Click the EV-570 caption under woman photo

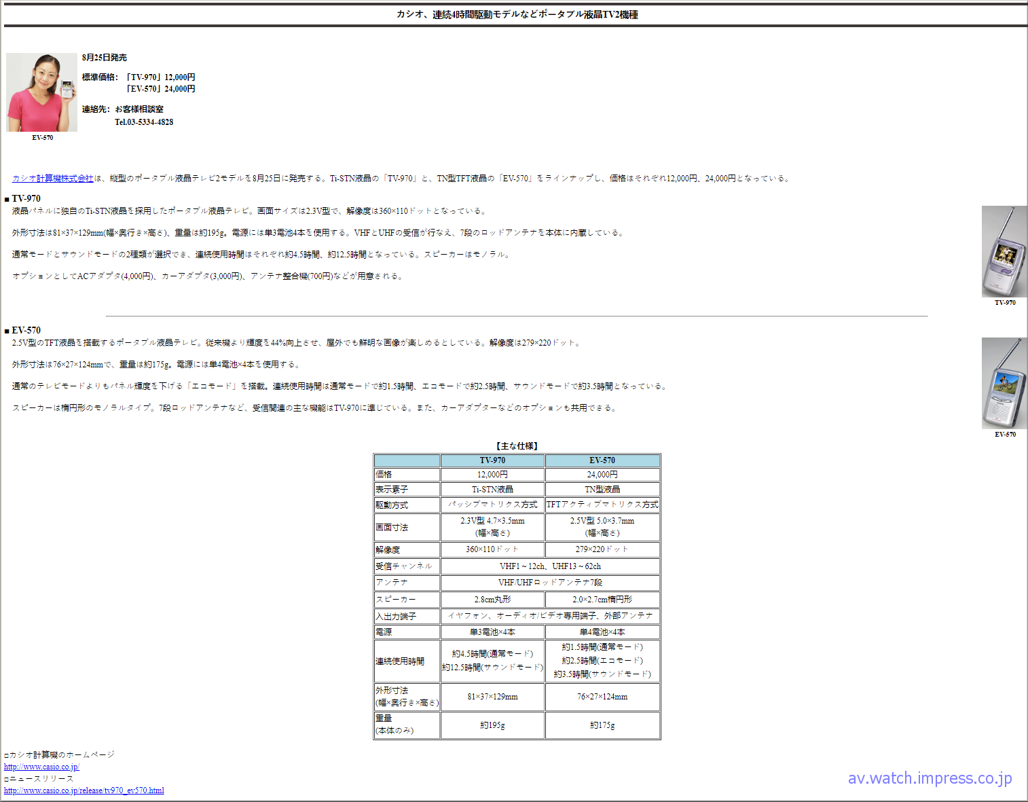point(42,138)
